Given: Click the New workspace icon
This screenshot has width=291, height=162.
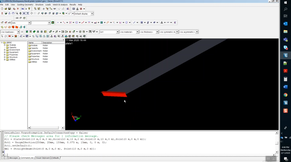Looking at the screenshot, I should pyautogui.click(x=2, y=9).
